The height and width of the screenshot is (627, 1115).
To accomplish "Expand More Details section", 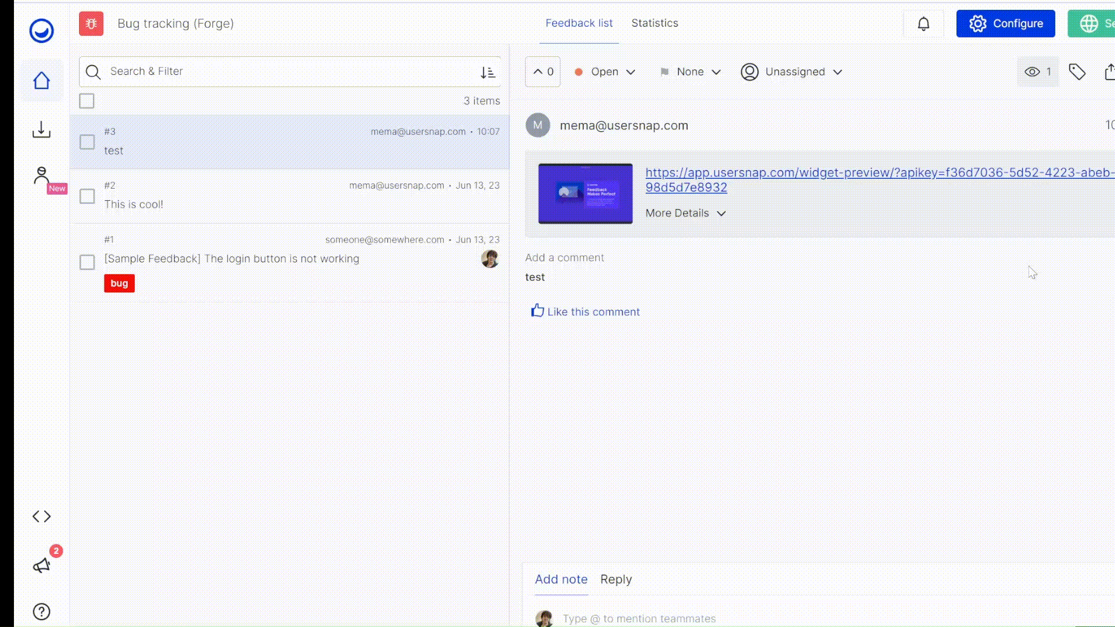I will click(685, 213).
